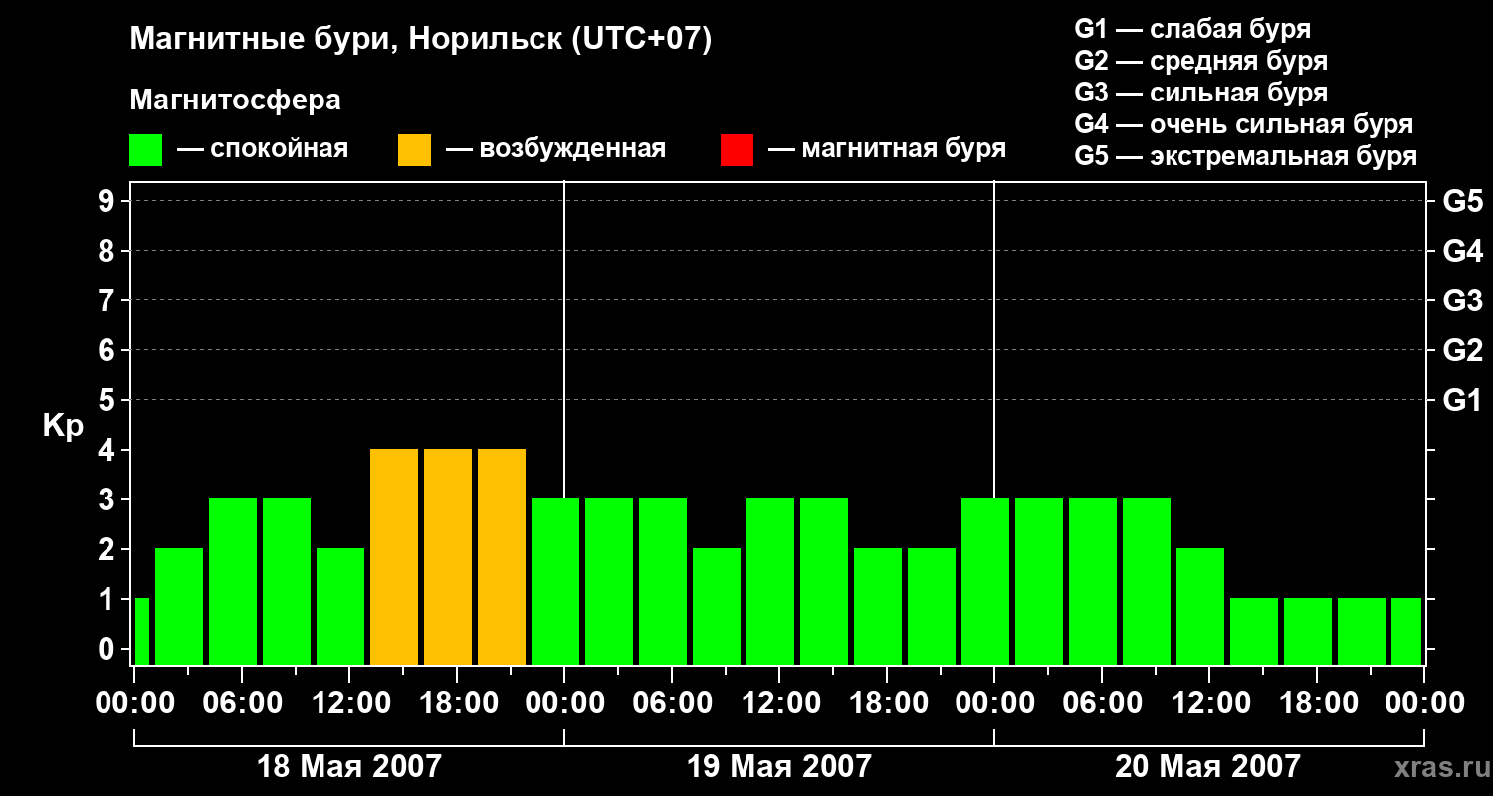Viewport: 1493px width, 796px height.
Task: Select the line 'G2 — средняя буря'
Action: point(1200,61)
